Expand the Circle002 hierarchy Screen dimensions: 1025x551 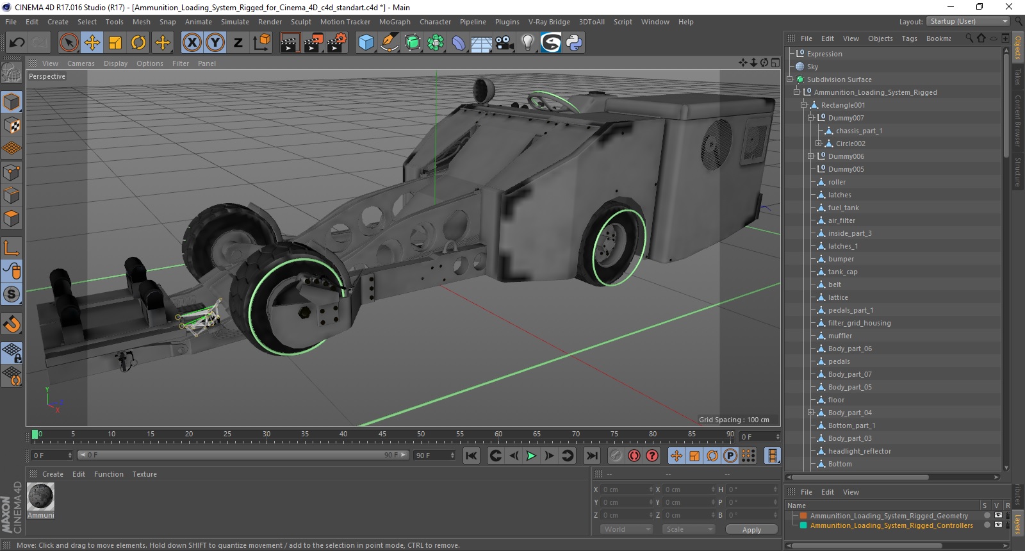point(818,144)
